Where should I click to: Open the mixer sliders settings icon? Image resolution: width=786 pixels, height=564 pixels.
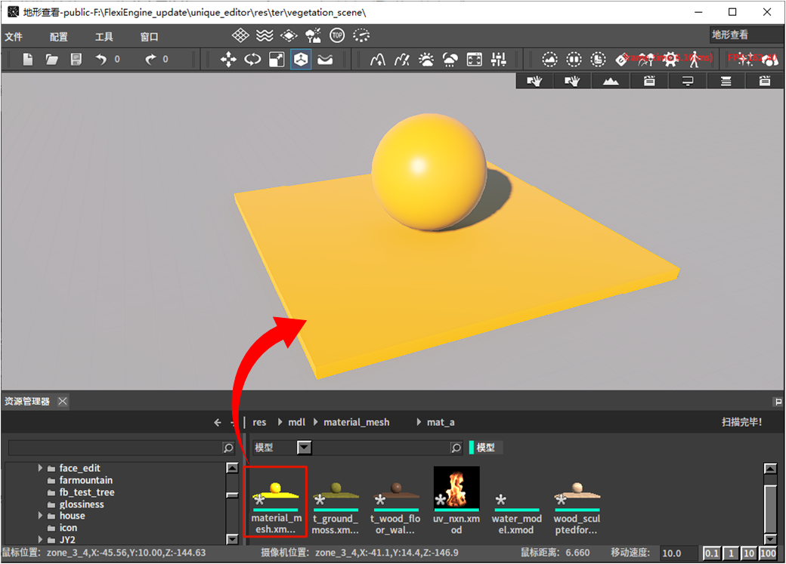pyautogui.click(x=499, y=60)
